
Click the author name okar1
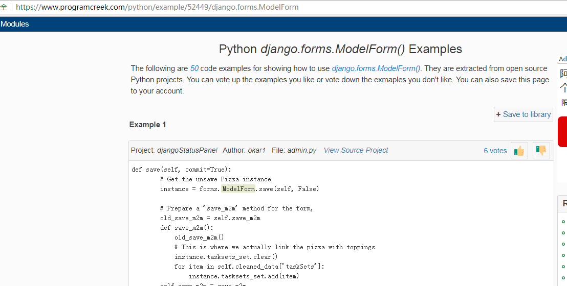256,150
